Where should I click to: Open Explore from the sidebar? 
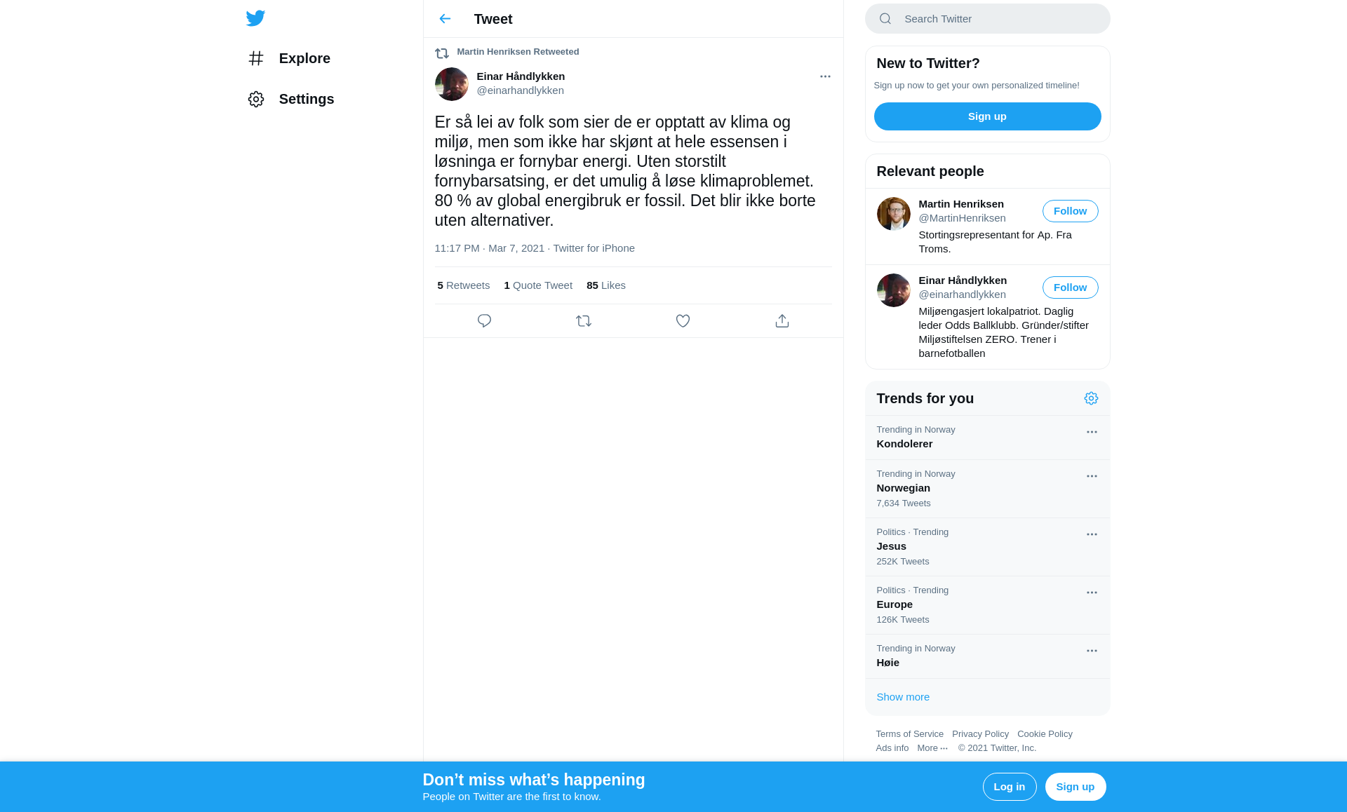click(x=289, y=58)
